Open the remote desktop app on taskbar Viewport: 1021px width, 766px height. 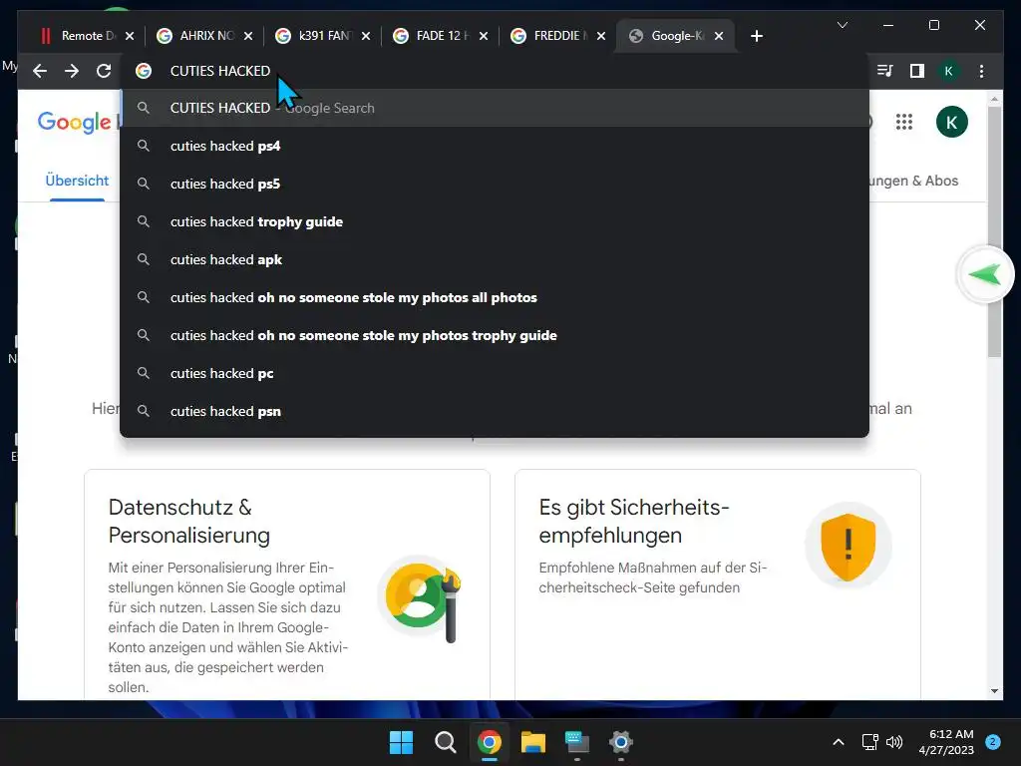pos(577,742)
